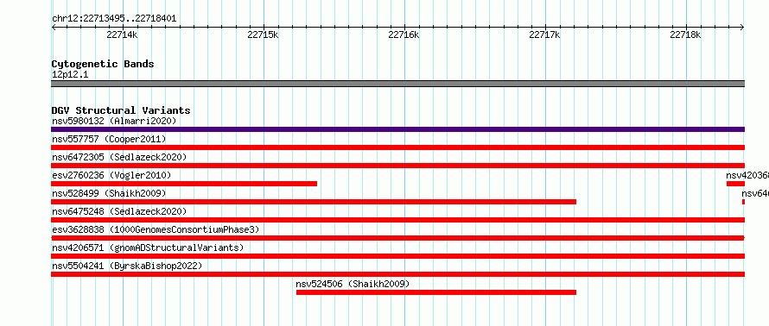Screen dimensions: 769x326
Task: Click the esv2760236 (Vogler2010) label
Action: (111, 175)
